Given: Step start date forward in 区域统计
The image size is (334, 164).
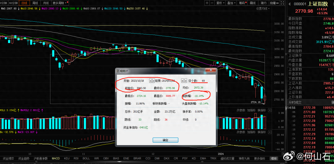Looking at the screenshot, I should 153,81.
